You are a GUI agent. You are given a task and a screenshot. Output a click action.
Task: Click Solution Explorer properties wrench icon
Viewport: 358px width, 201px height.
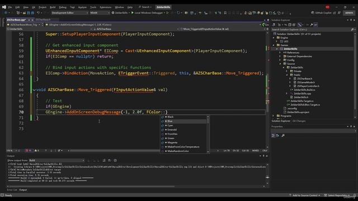pos(312,25)
